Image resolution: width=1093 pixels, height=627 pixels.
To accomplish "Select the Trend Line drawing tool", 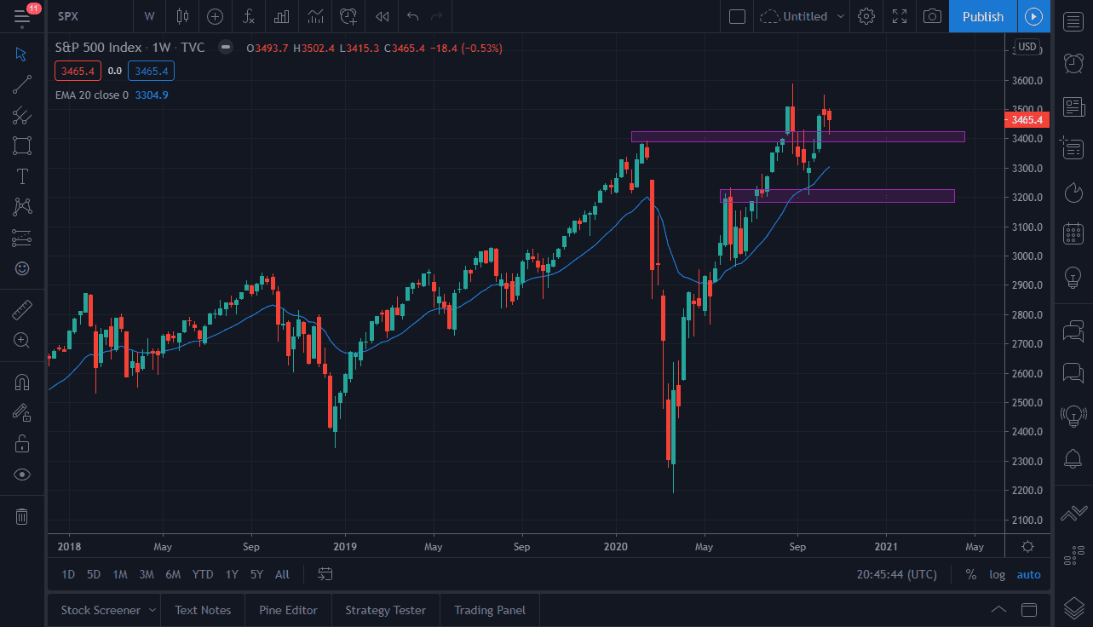I will click(21, 83).
